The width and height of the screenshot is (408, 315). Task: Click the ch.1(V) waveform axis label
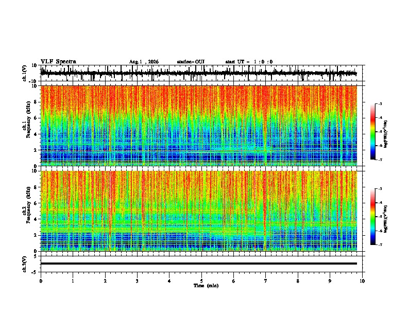pyautogui.click(x=25, y=73)
